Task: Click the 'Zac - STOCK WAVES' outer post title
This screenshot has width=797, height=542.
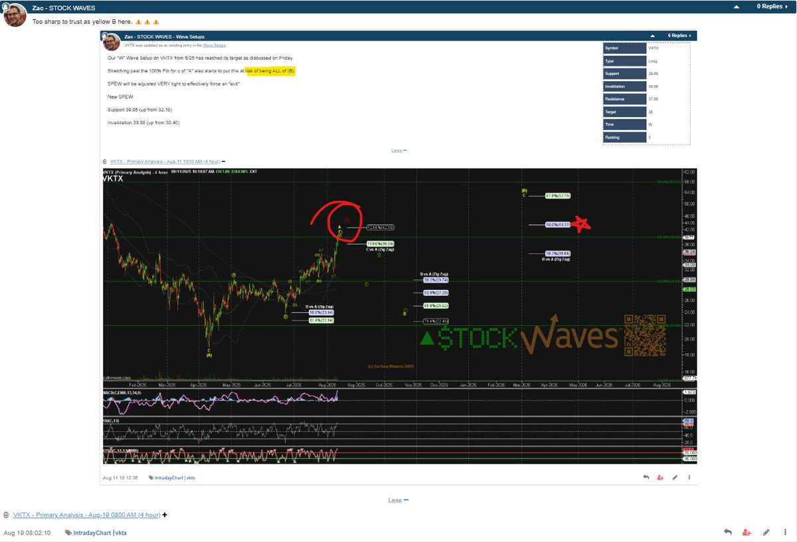Action: pos(63,7)
